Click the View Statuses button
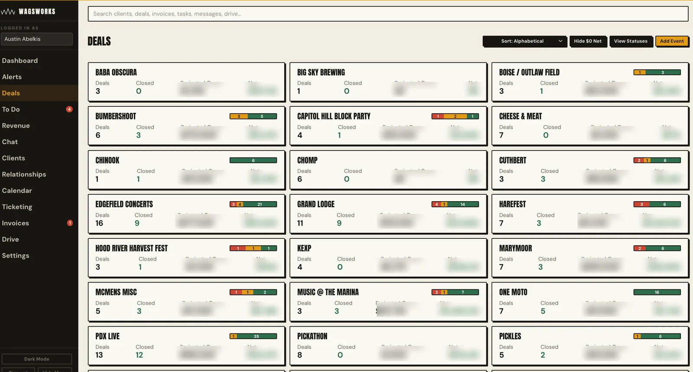 631,41
